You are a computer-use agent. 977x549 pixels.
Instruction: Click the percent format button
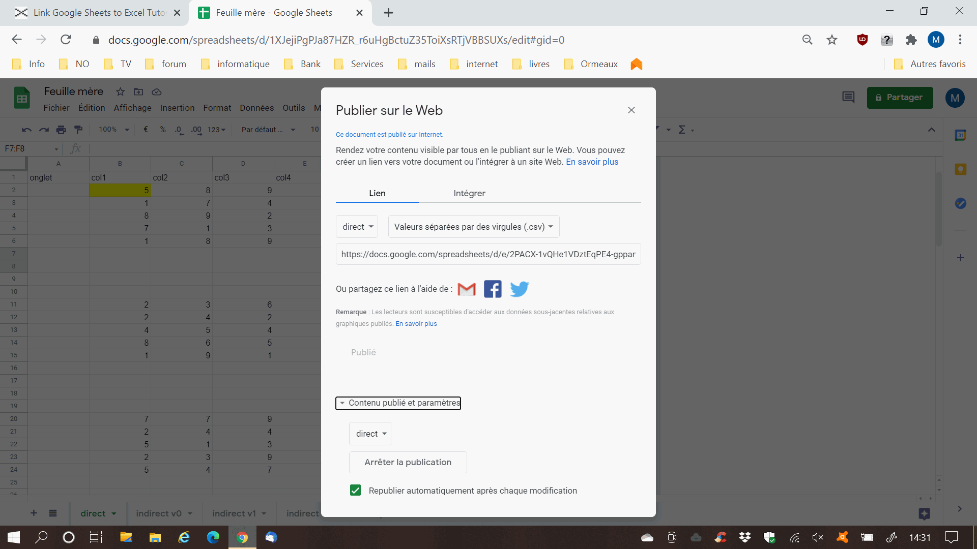point(163,130)
